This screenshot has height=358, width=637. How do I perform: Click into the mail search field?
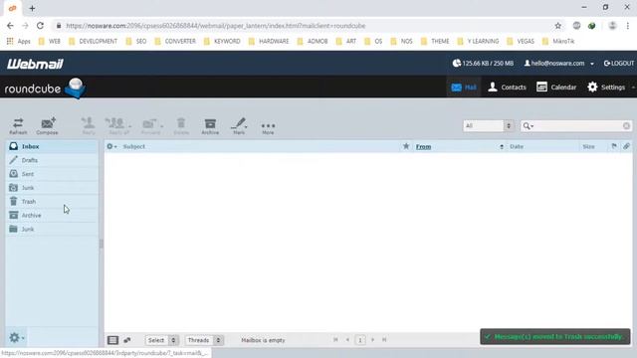coord(578,126)
